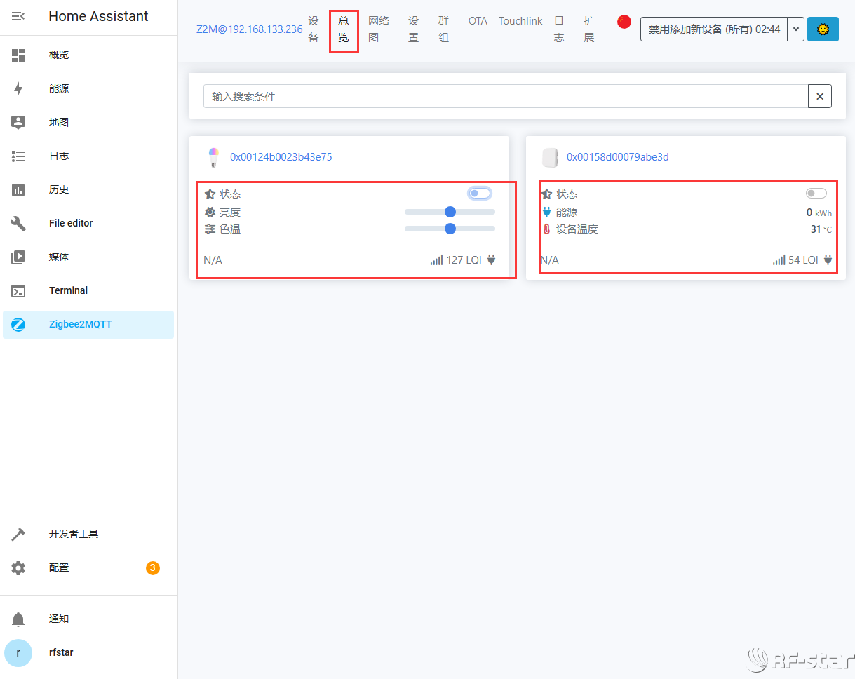Viewport: 855px width, 679px height.
Task: Click 禁用添加新设备 (所有) button
Action: click(714, 29)
